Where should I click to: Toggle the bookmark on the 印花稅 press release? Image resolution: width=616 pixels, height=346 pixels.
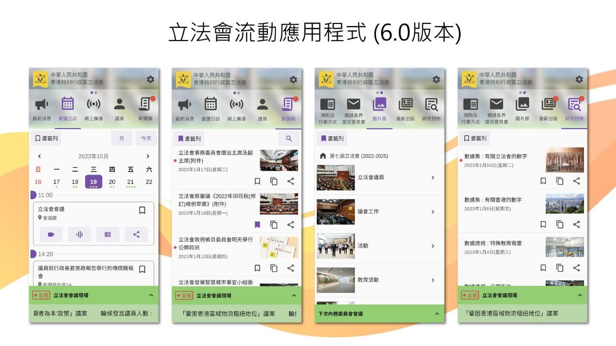[257, 225]
